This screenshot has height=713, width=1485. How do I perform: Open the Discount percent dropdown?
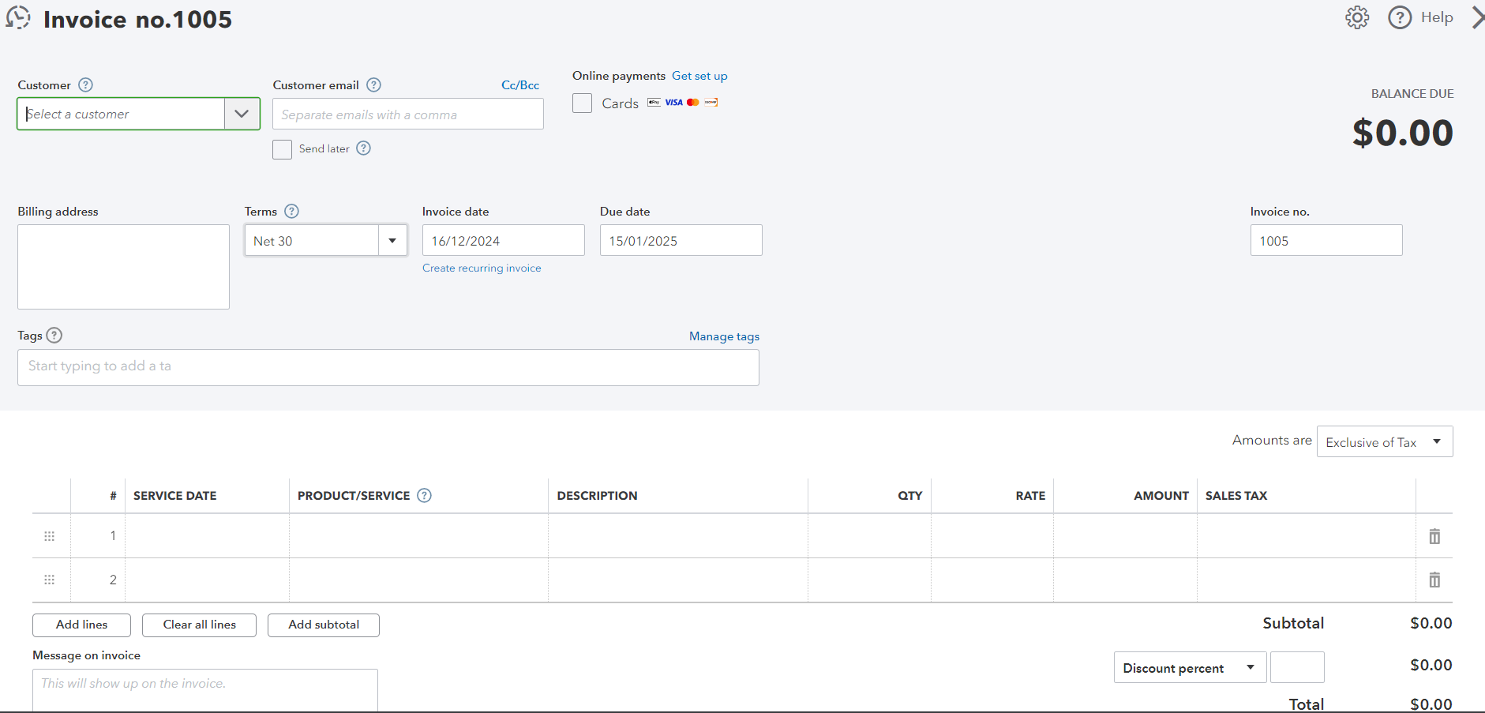tap(1190, 668)
